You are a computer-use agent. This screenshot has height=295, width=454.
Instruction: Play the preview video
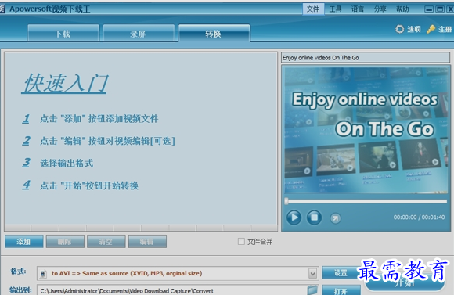click(294, 217)
